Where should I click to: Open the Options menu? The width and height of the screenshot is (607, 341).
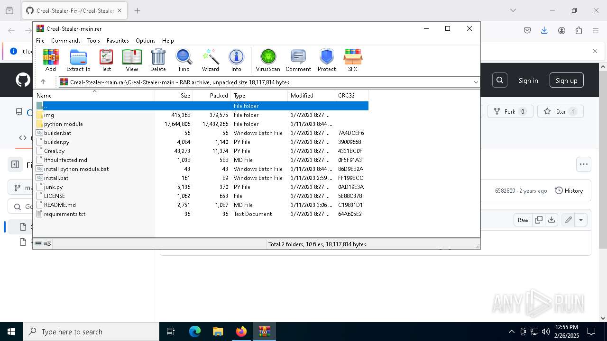(x=146, y=41)
